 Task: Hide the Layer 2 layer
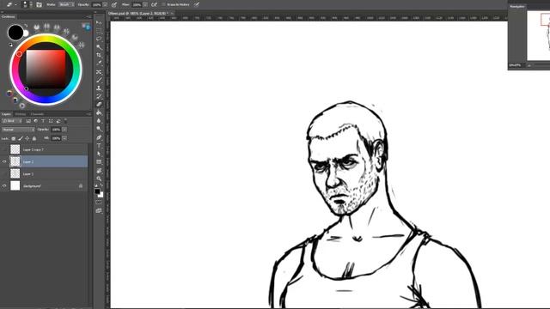4,161
